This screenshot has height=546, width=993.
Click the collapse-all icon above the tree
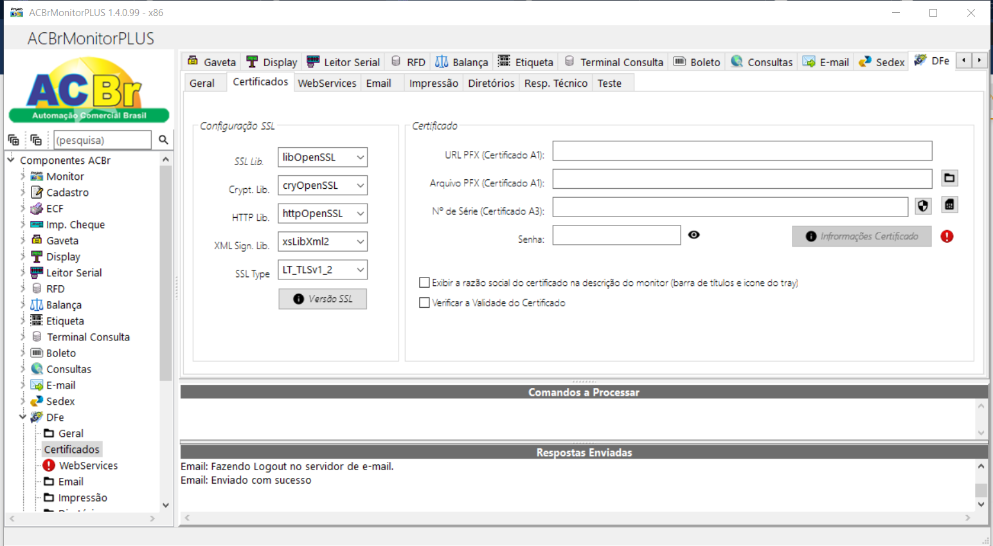36,139
